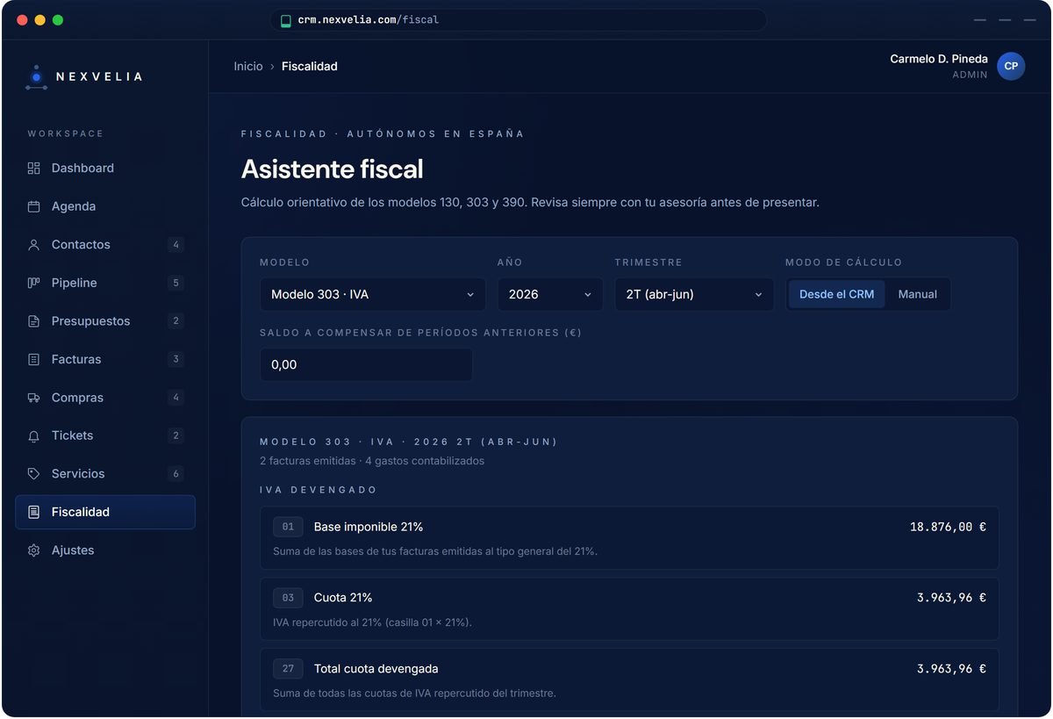The image size is (1053, 719).
Task: Click the Fiscalidad ledger icon
Action: point(33,512)
